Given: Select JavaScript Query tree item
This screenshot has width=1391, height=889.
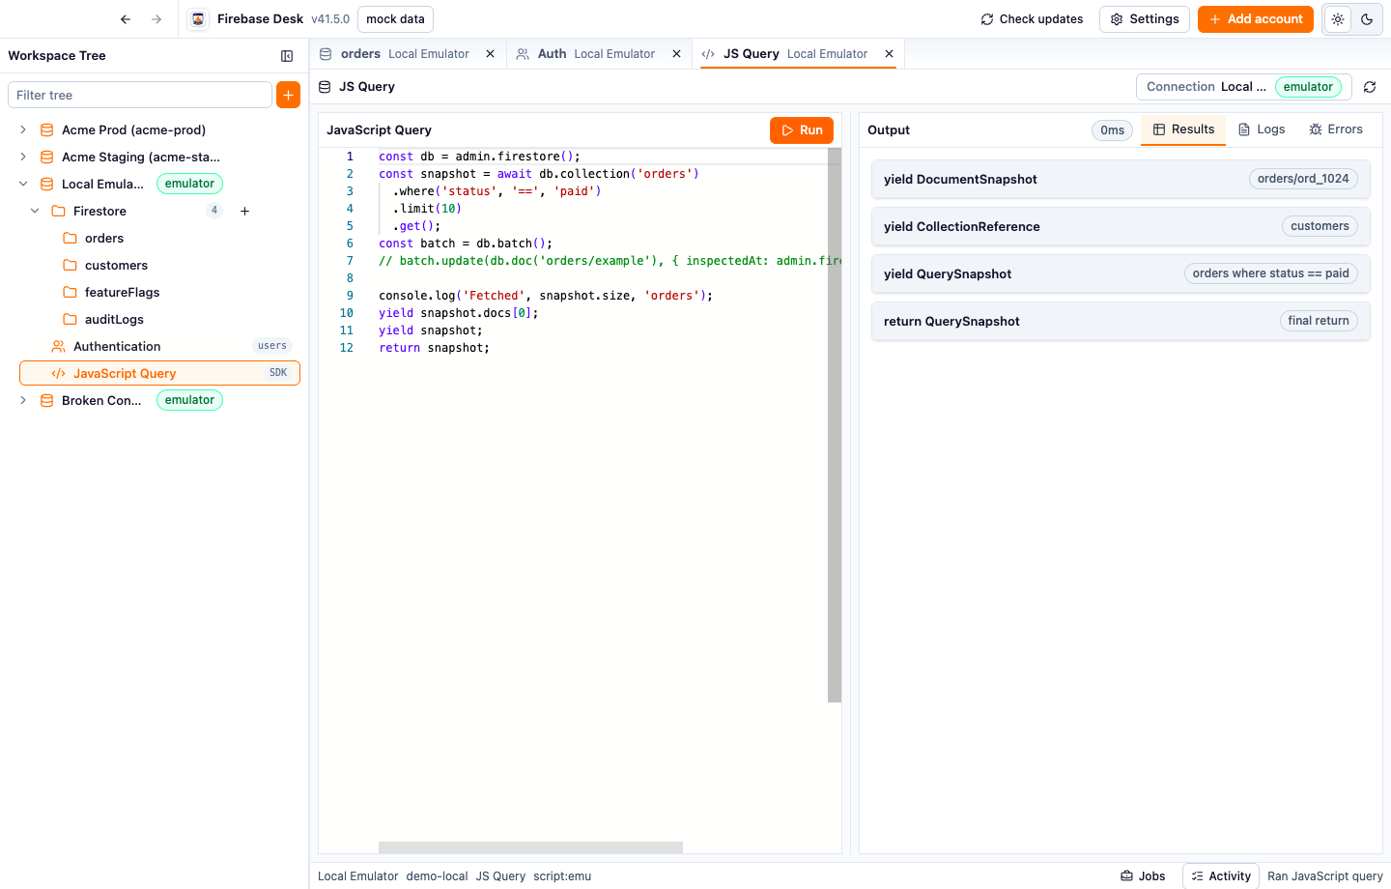Looking at the screenshot, I should pos(159,373).
